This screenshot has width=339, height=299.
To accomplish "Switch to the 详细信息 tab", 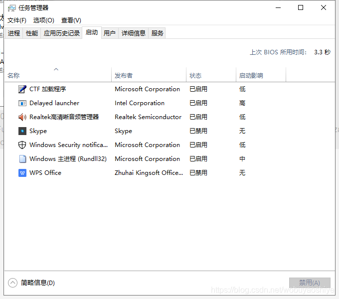I will click(x=134, y=33).
